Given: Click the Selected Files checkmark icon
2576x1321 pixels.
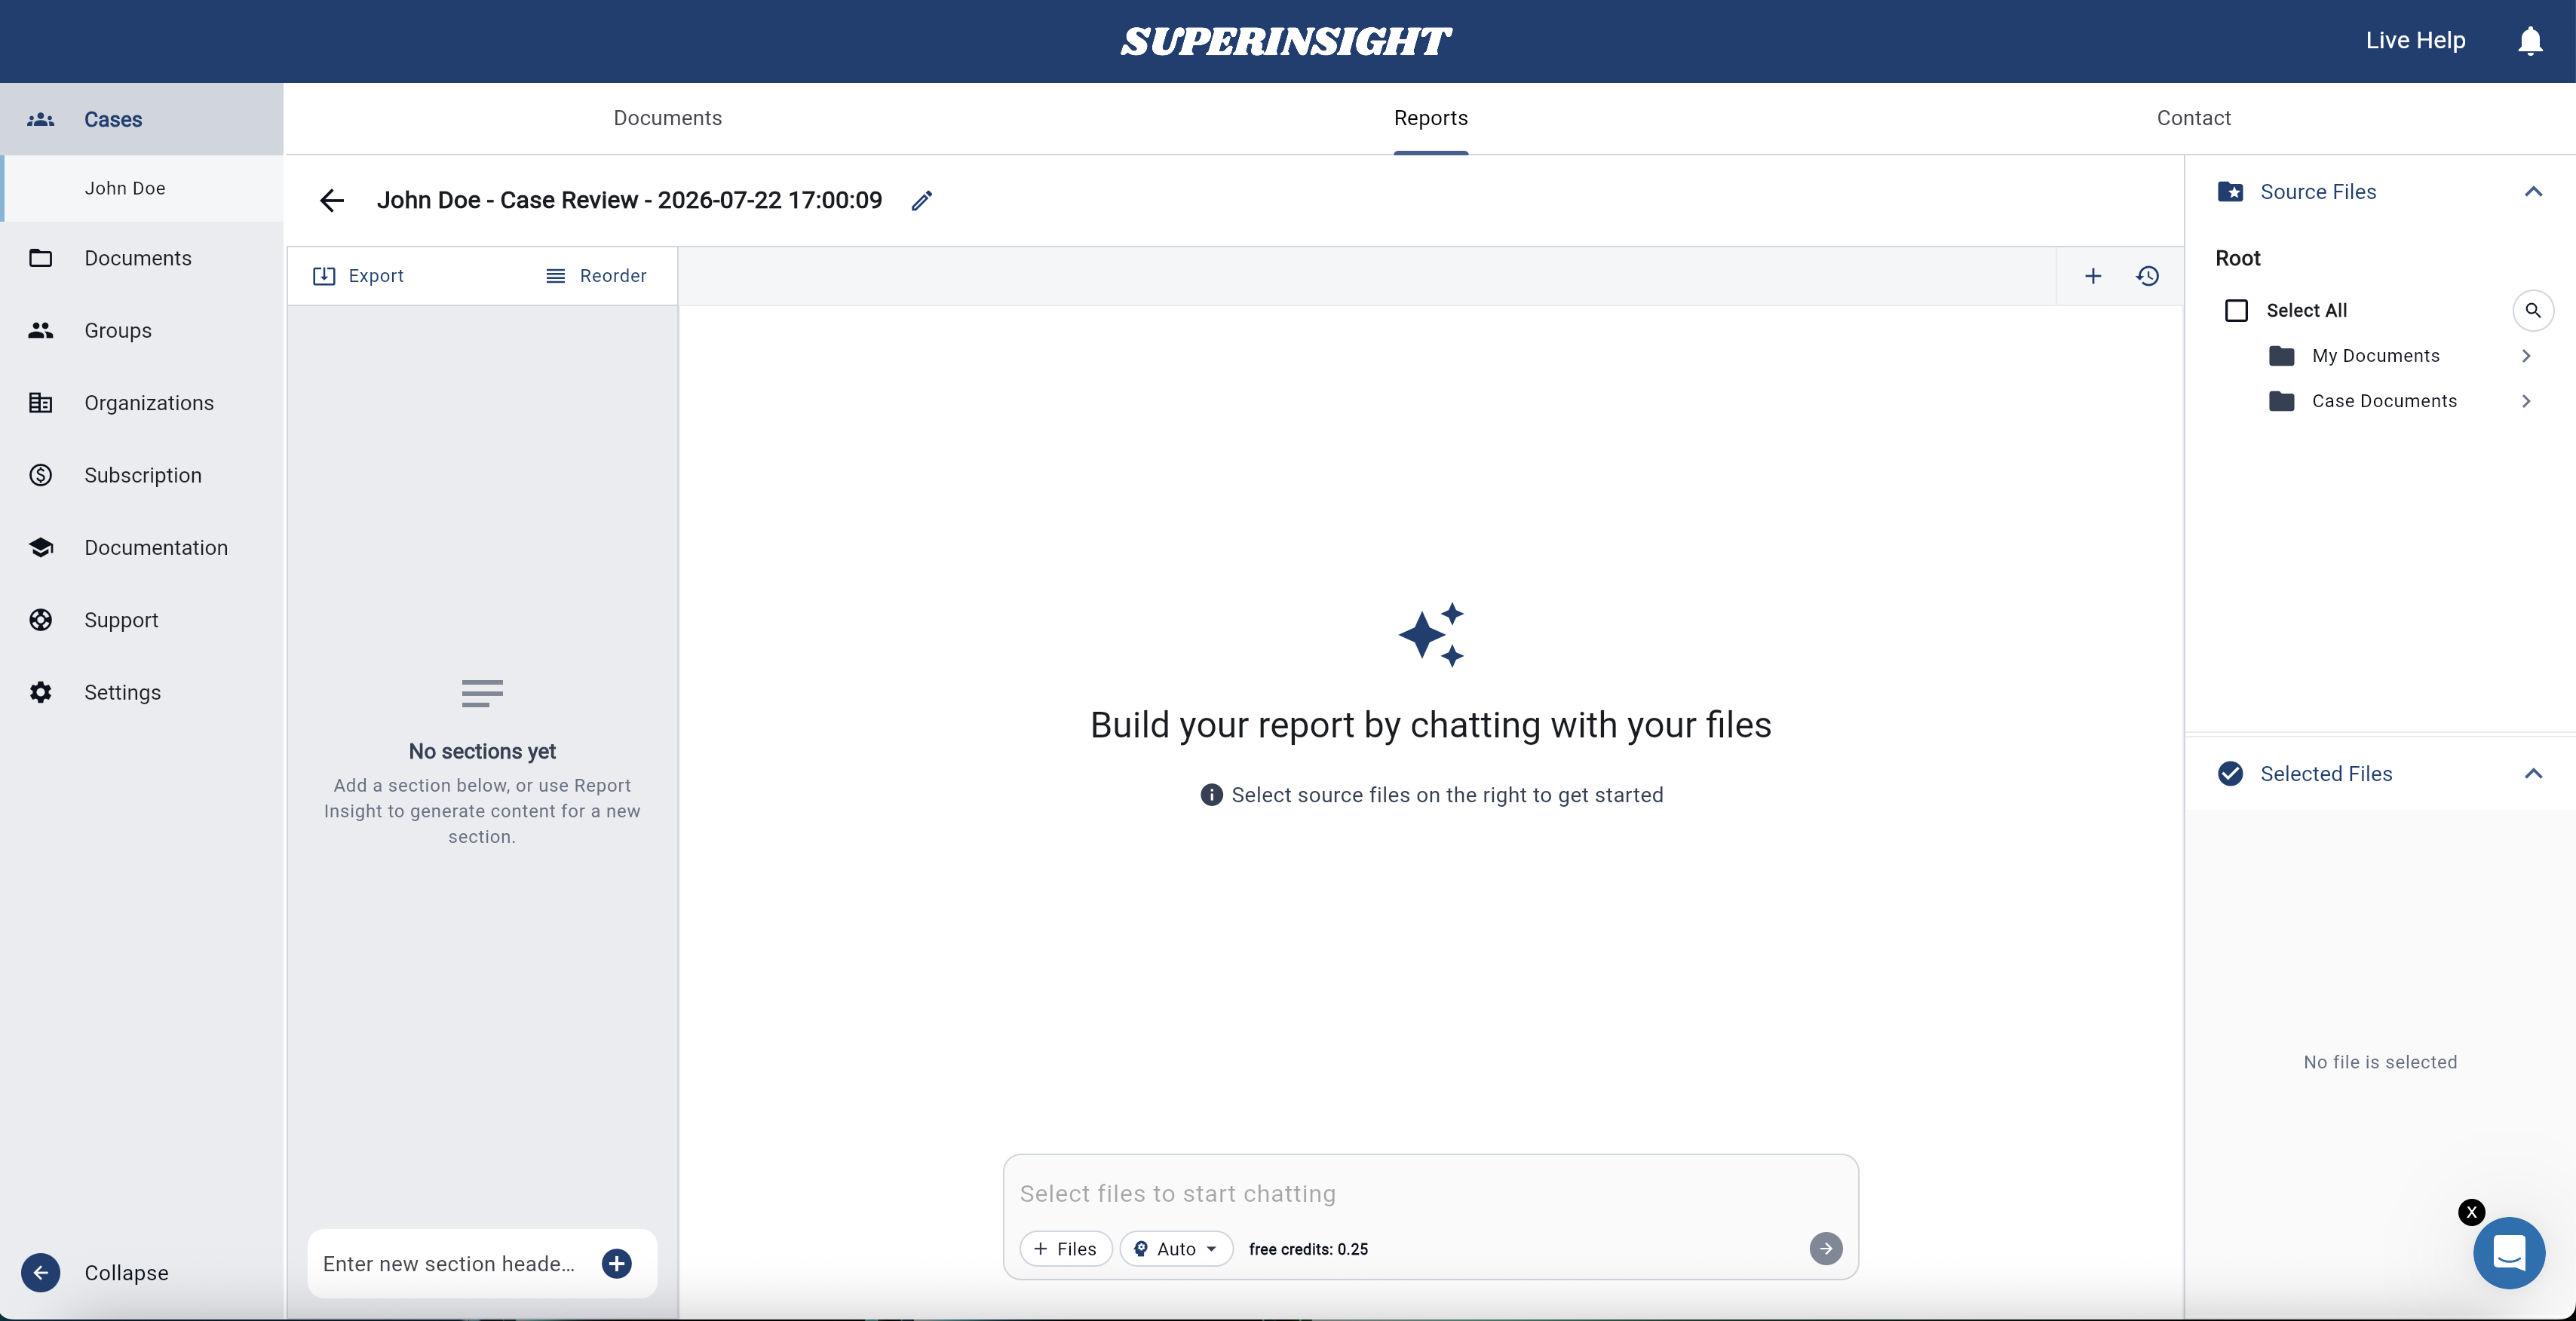Looking at the screenshot, I should click(x=2231, y=774).
